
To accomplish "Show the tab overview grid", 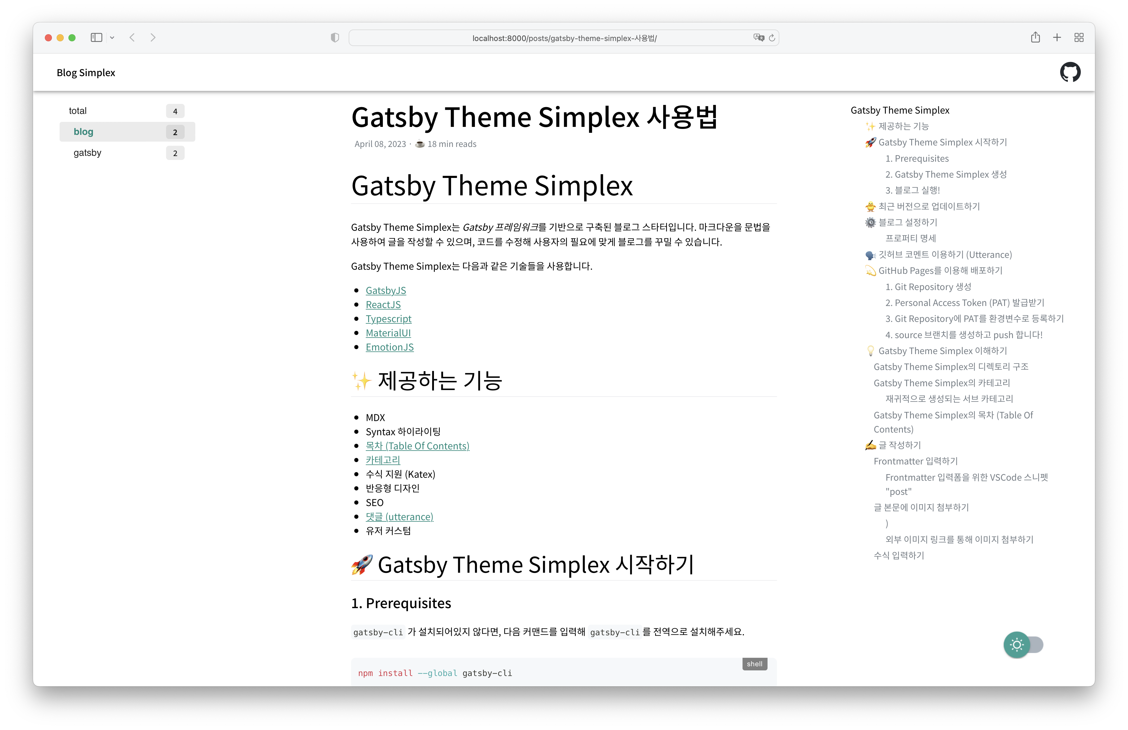I will point(1079,37).
